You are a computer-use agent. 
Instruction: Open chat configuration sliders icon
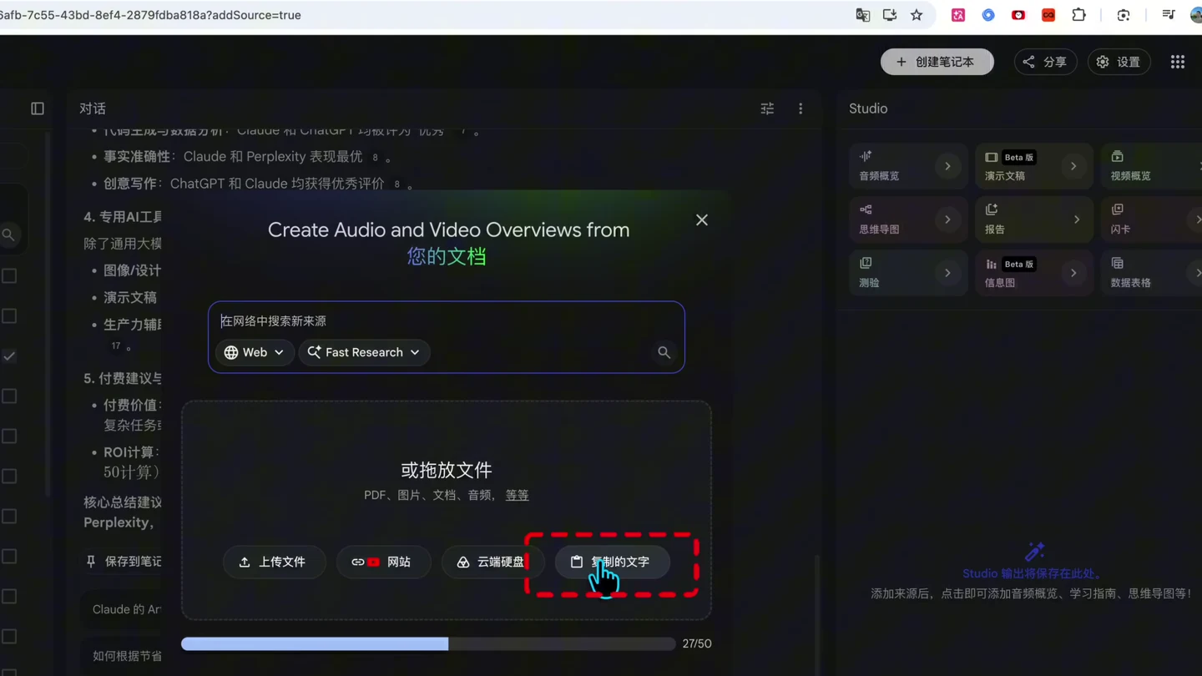[x=767, y=108]
